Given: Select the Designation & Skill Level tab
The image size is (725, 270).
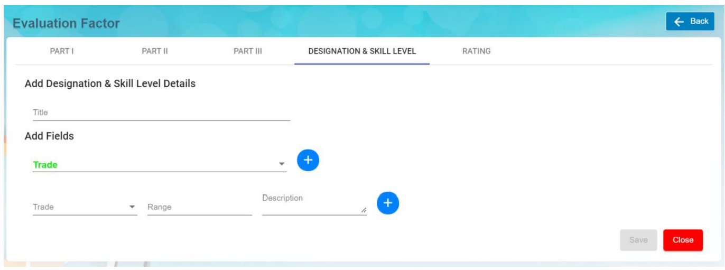Looking at the screenshot, I should click(x=362, y=51).
